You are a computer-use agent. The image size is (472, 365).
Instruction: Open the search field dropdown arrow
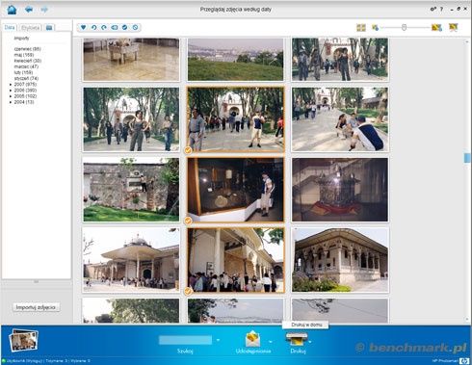pos(218,340)
